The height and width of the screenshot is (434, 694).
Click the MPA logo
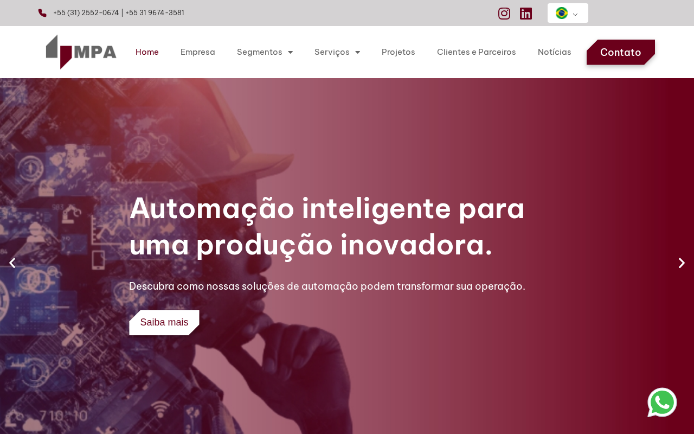81,52
